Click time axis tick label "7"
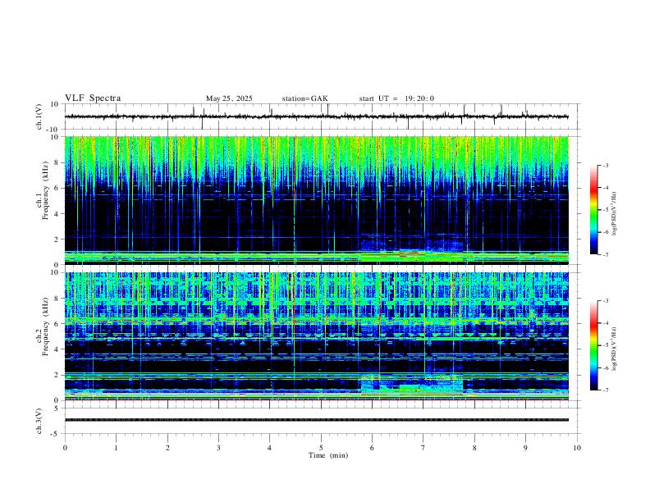 (423, 448)
